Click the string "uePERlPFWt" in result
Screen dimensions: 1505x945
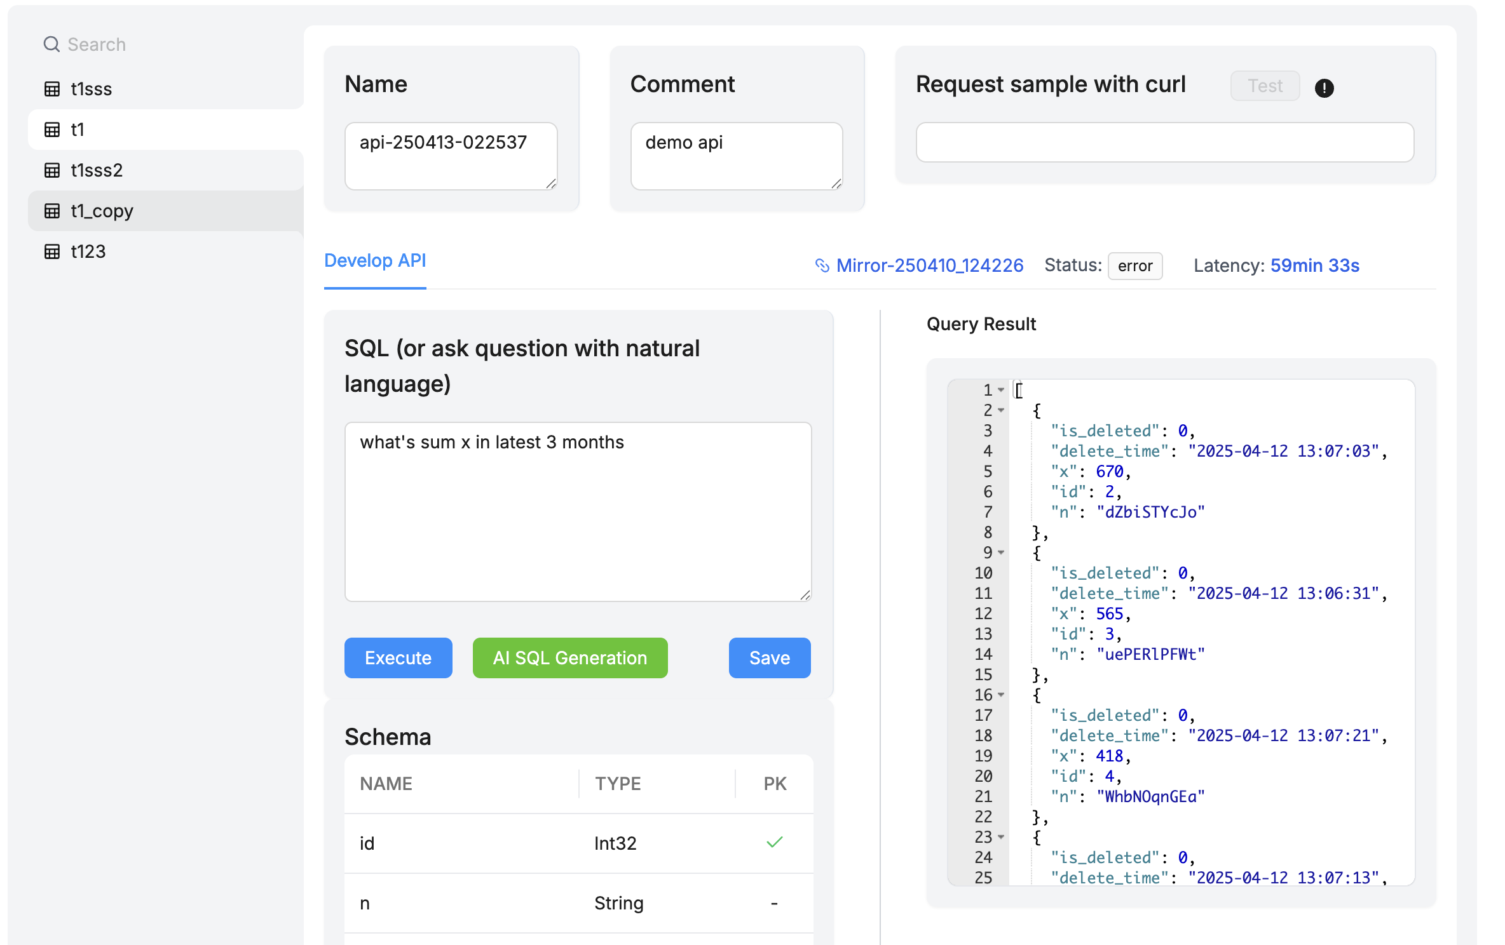[1150, 654]
